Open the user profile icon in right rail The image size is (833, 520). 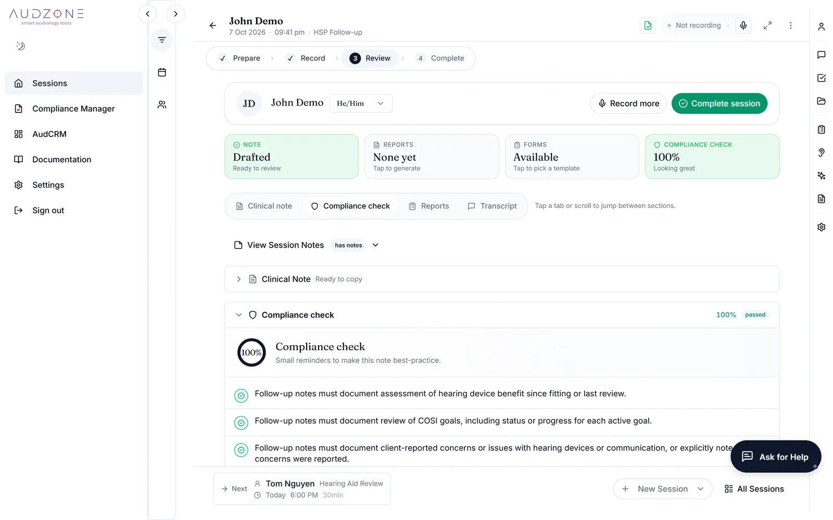821,27
